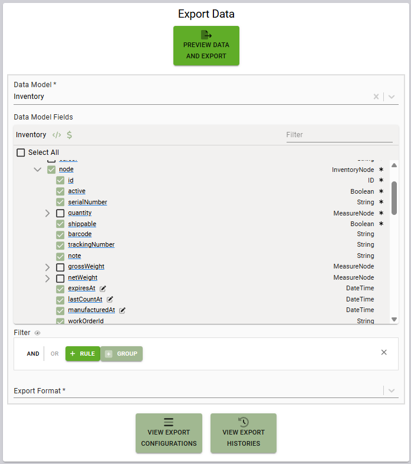
Task: Open View Export Histories
Action: tap(244, 433)
